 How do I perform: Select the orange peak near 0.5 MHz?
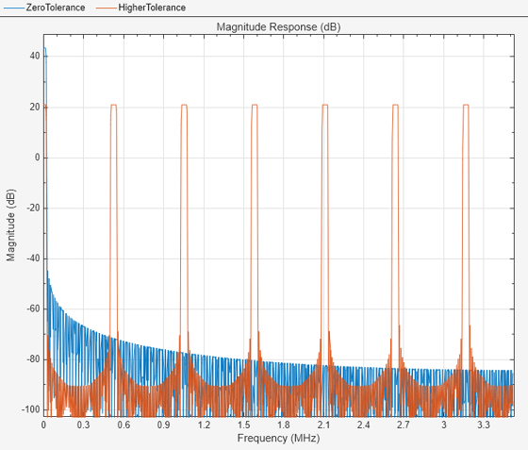coord(113,105)
